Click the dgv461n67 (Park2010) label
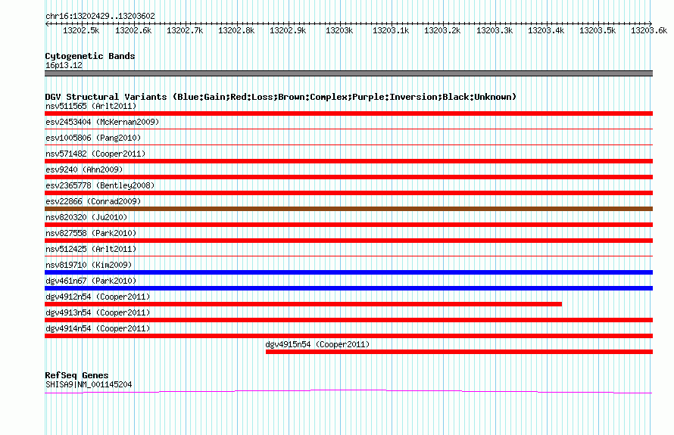674x435 pixels. click(x=91, y=281)
